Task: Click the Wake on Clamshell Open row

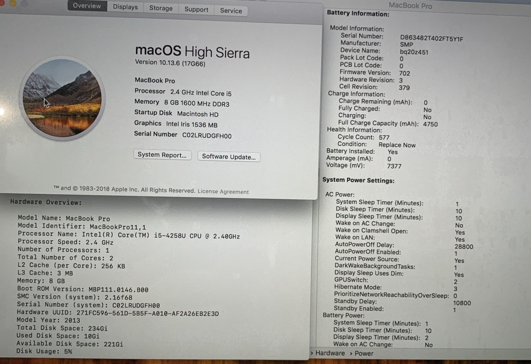Action: pos(400,231)
